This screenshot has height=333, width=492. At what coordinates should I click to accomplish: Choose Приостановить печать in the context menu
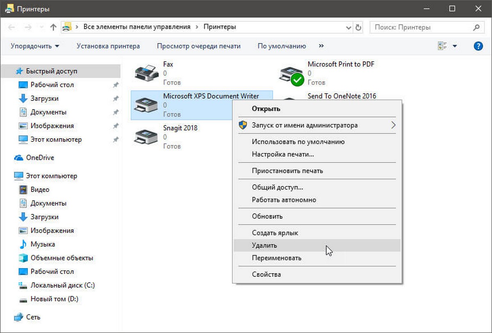317,171
